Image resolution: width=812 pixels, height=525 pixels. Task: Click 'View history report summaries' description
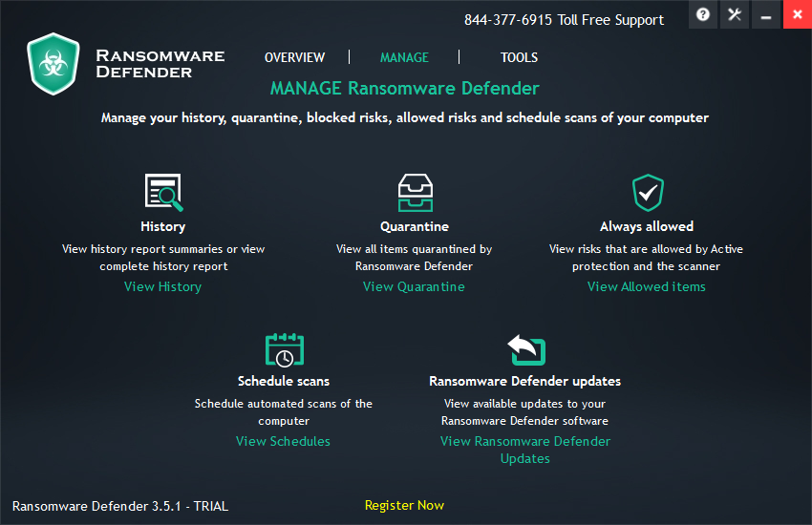(163, 258)
